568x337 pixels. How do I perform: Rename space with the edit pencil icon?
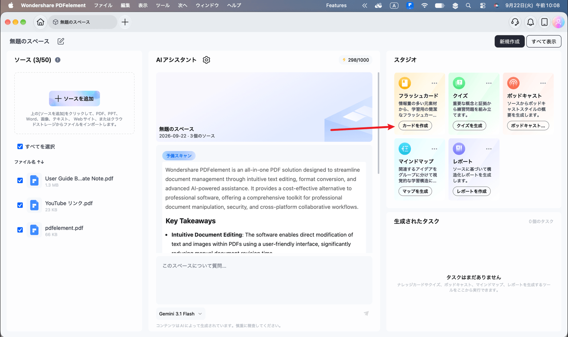pyautogui.click(x=61, y=41)
